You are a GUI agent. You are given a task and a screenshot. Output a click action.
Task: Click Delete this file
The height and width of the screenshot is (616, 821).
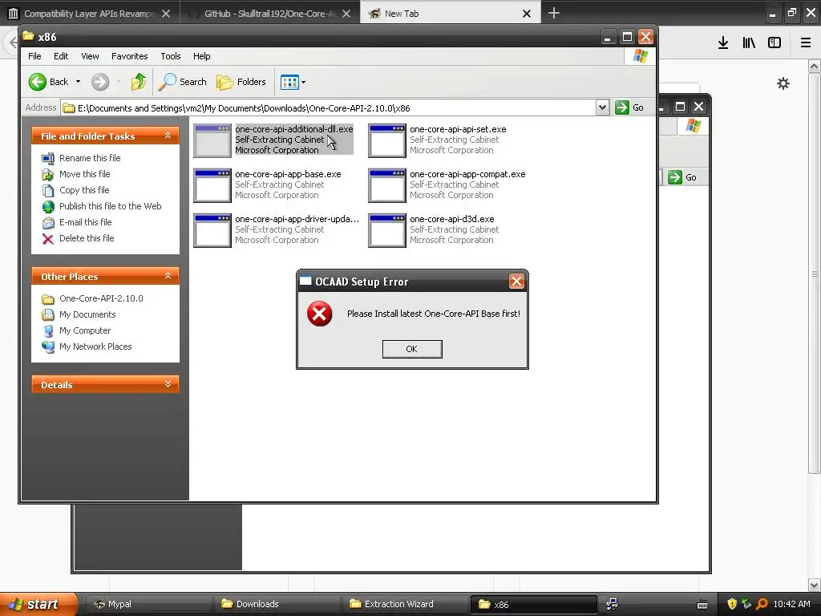click(87, 238)
